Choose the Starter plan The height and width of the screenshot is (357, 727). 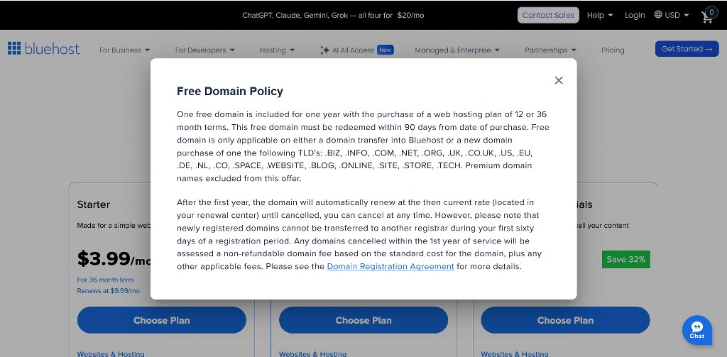[x=161, y=320]
